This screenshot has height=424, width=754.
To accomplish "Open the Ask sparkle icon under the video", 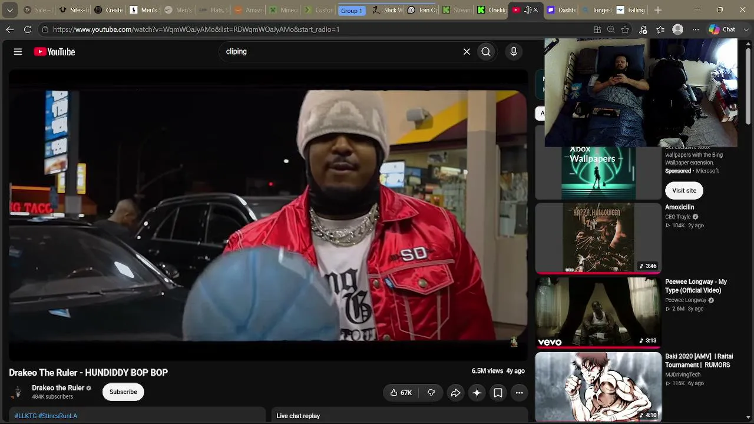I will pos(477,393).
